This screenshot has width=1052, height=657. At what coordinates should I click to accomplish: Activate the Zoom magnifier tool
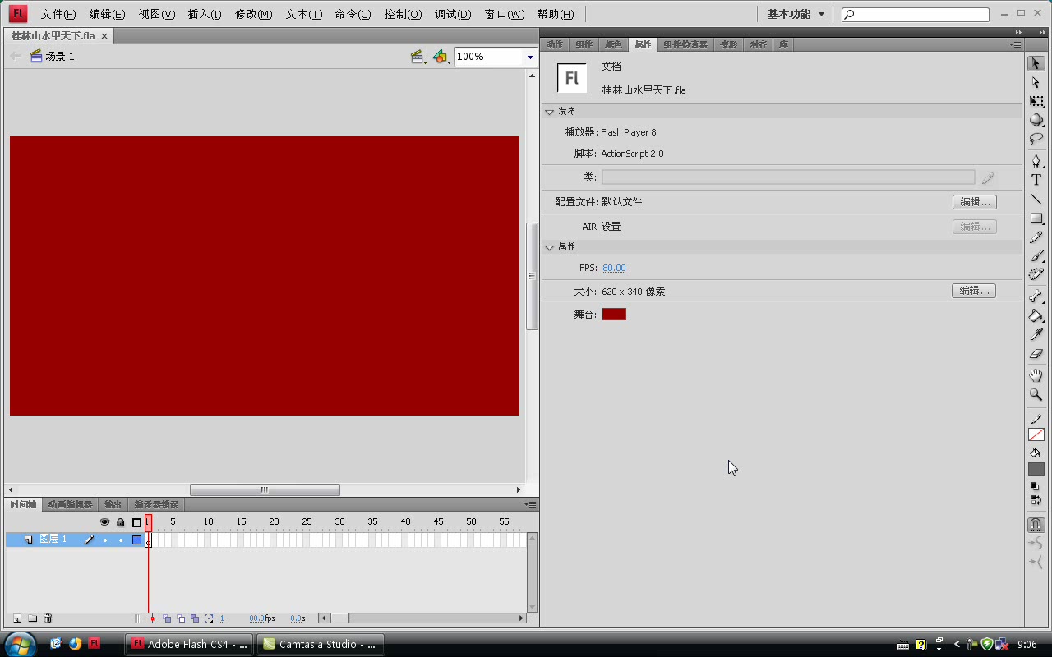(1036, 395)
